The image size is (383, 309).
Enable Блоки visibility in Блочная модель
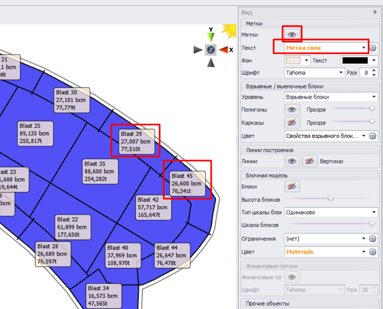point(292,187)
